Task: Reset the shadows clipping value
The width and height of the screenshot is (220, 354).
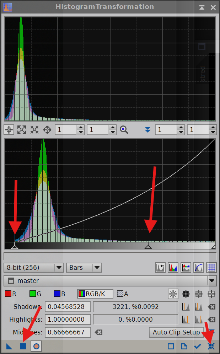Action: (x=211, y=307)
